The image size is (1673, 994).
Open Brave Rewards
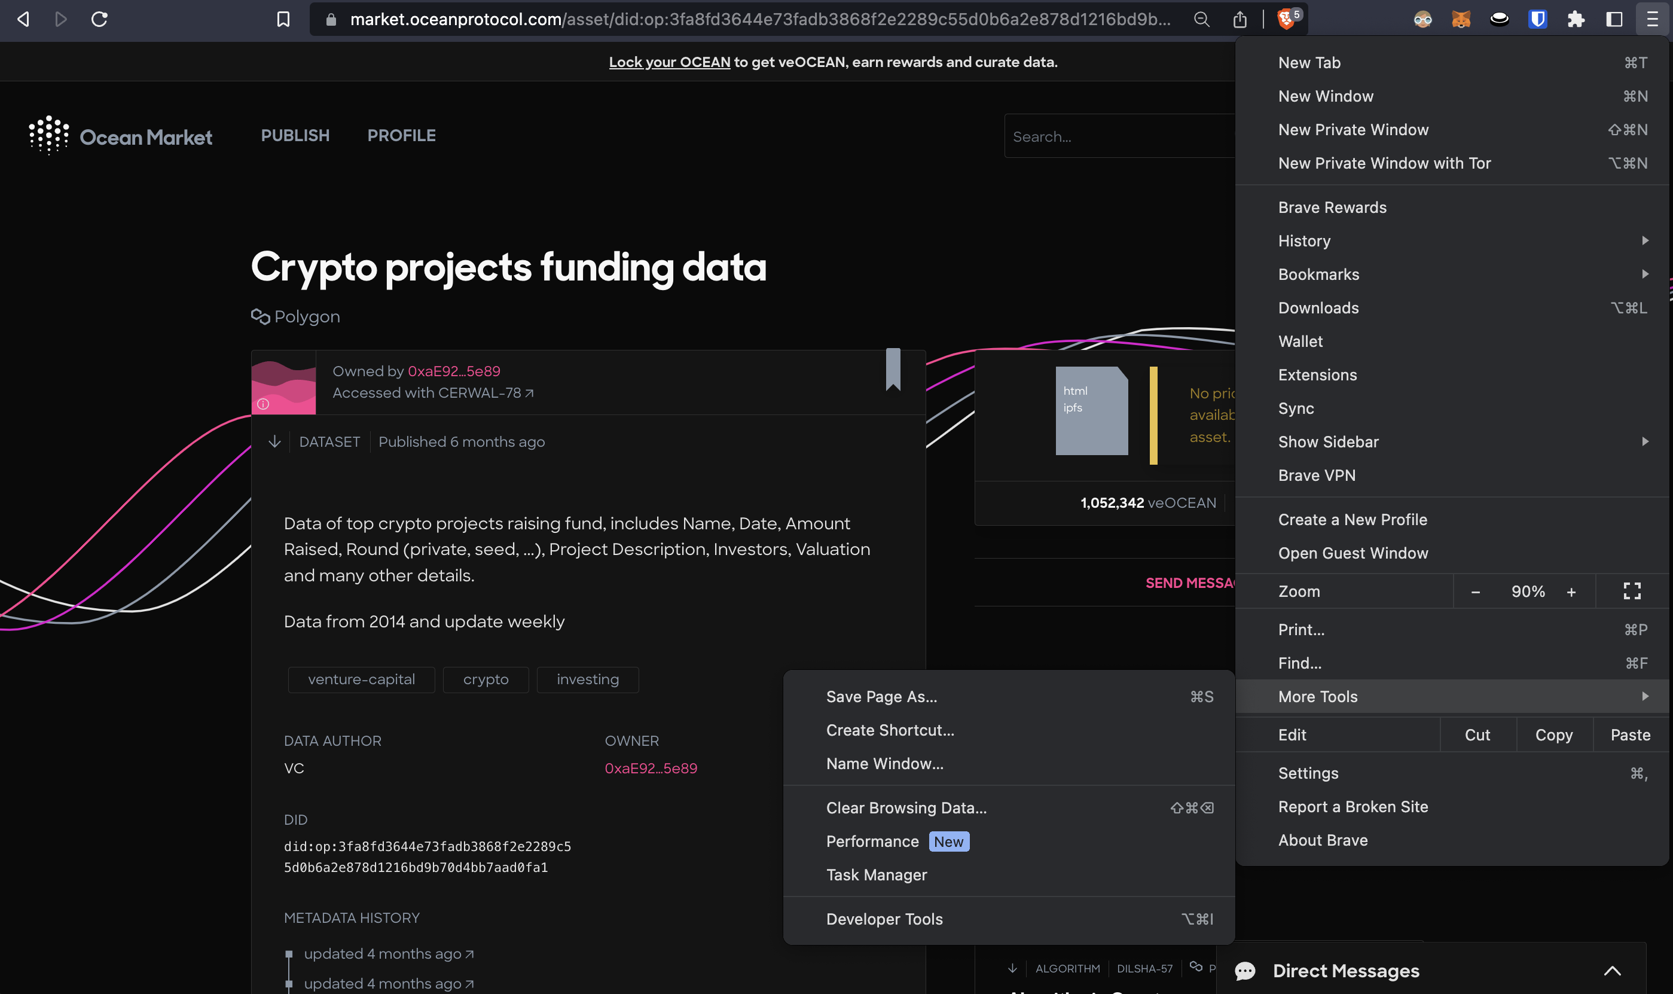1452,207
